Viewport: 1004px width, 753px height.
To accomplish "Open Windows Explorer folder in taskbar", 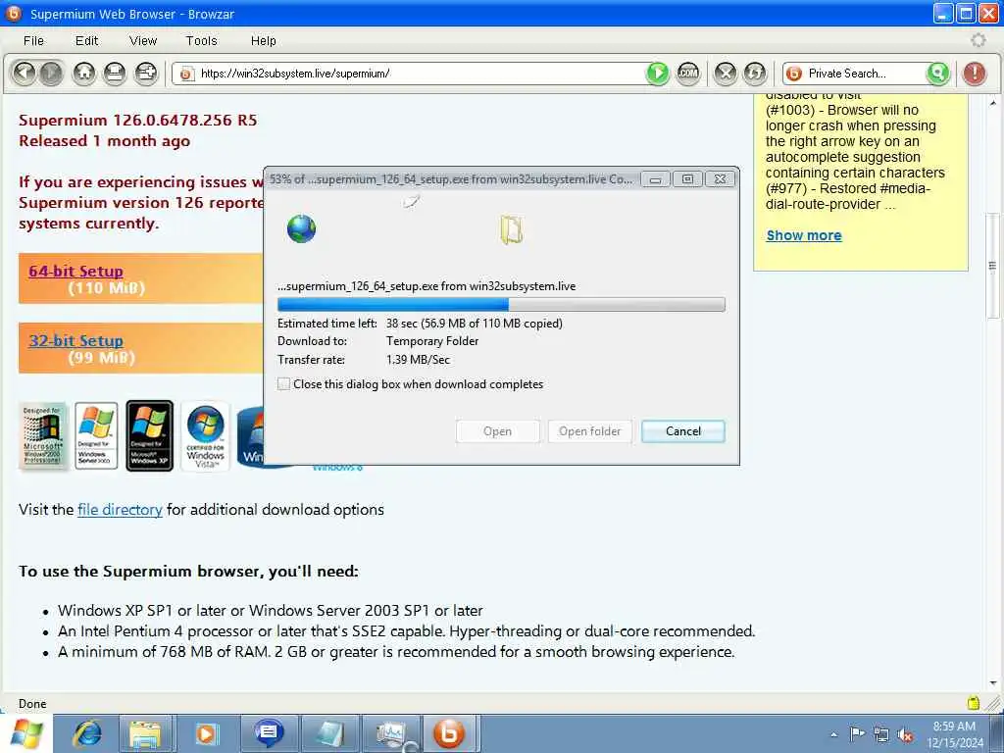I will pyautogui.click(x=145, y=733).
